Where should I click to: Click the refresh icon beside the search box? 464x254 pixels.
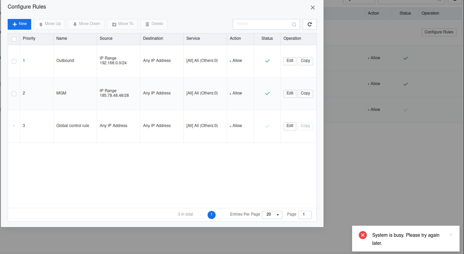(x=309, y=24)
